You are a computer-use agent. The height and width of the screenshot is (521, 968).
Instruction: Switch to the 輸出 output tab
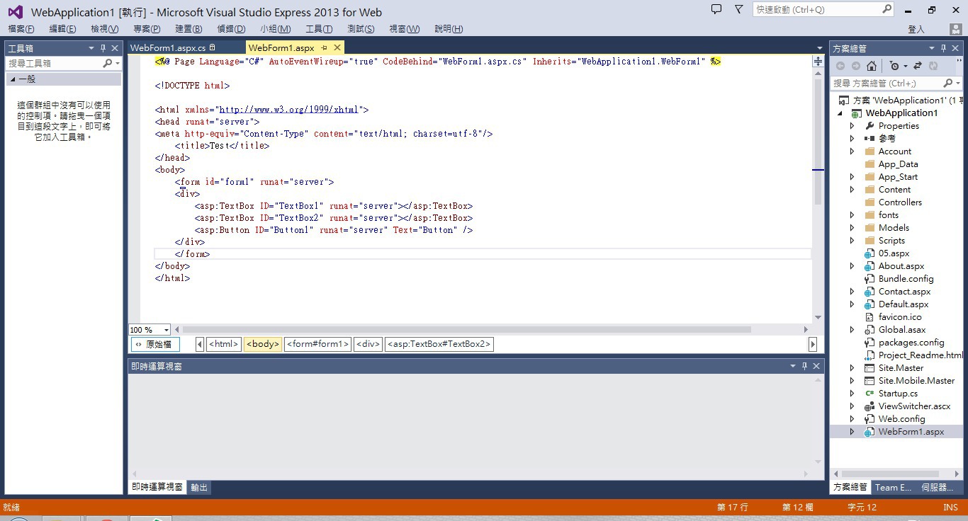click(x=199, y=487)
